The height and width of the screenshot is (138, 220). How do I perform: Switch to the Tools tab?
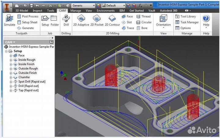(x=50, y=11)
